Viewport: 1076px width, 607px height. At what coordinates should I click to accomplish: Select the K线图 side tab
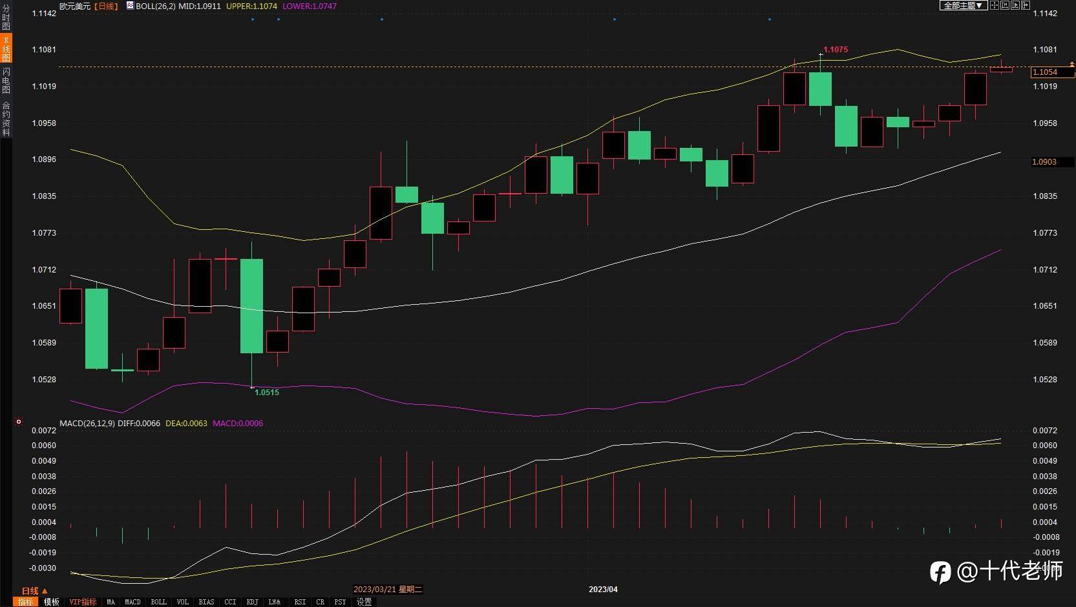[6, 49]
